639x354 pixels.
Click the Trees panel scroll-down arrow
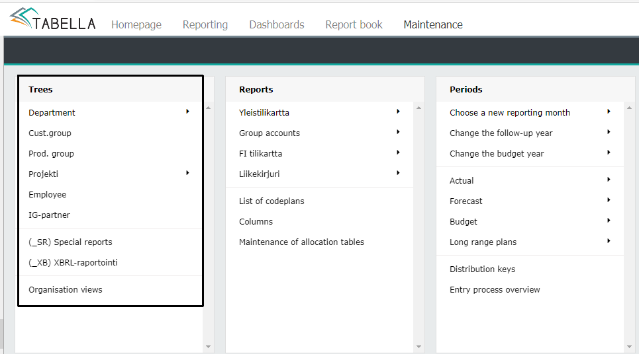pos(208,347)
